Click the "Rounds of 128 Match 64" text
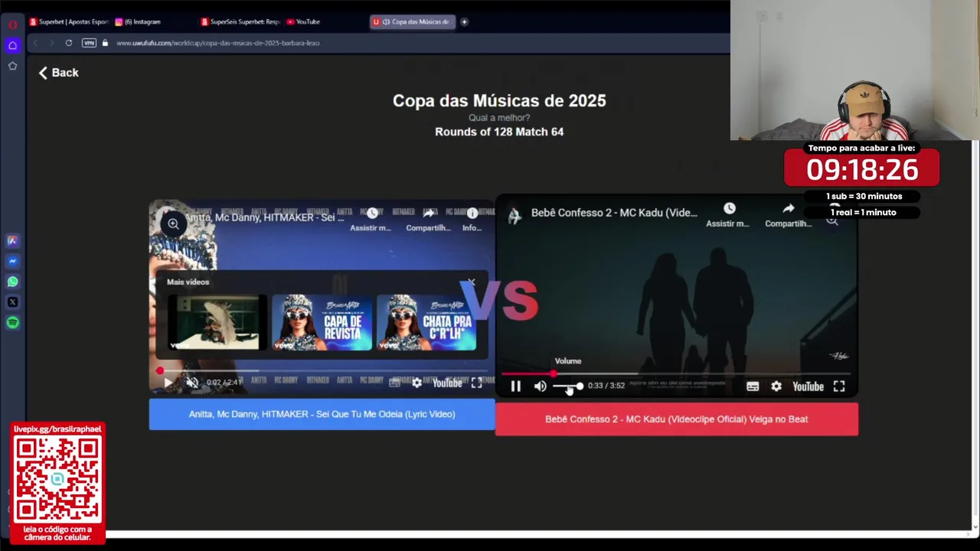980x551 pixels. tap(499, 132)
